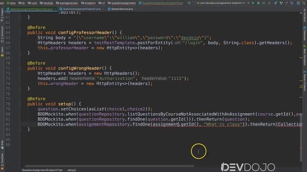Click line number 82 in the gutter
307x172 pixels.
tap(8, 124)
